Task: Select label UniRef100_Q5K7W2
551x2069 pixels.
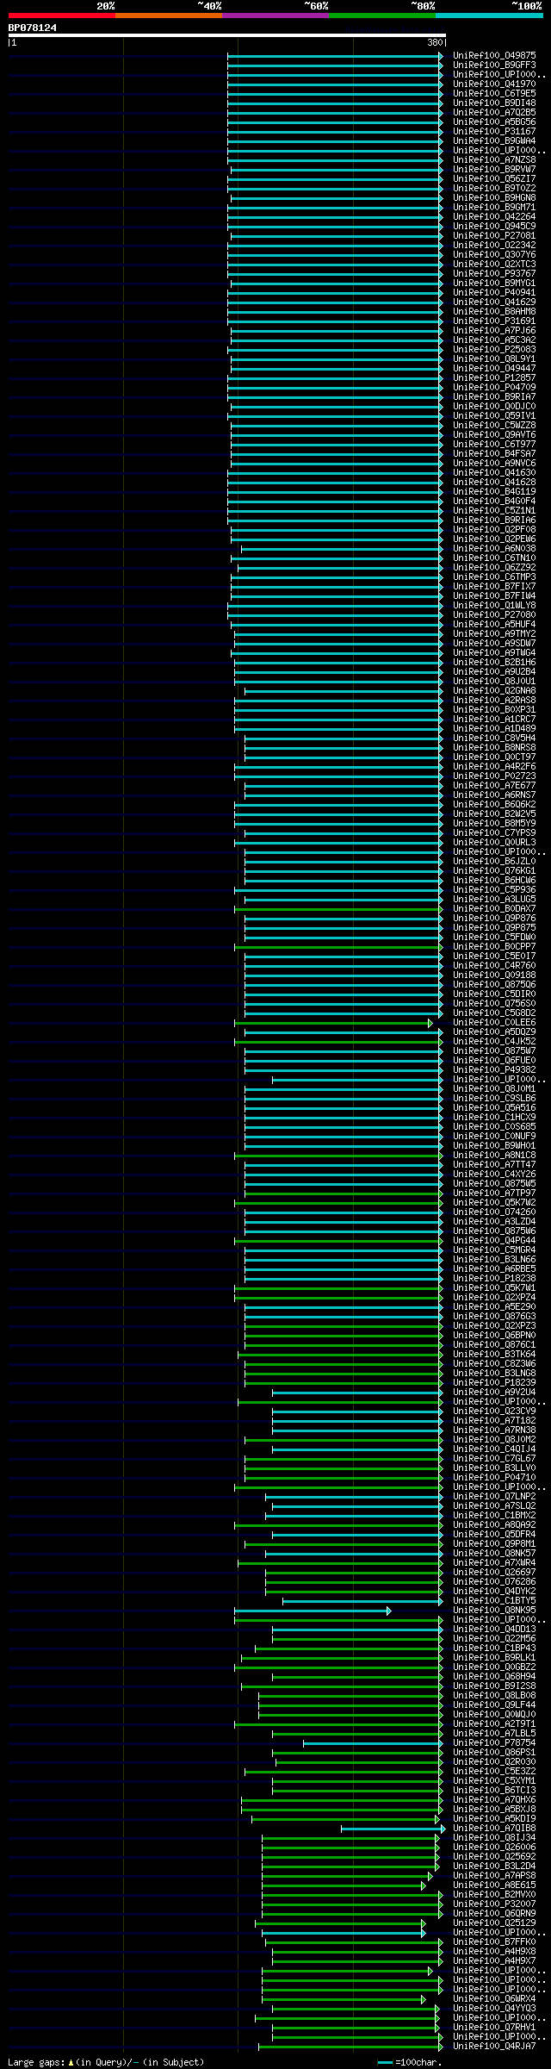Action: coord(494,1202)
